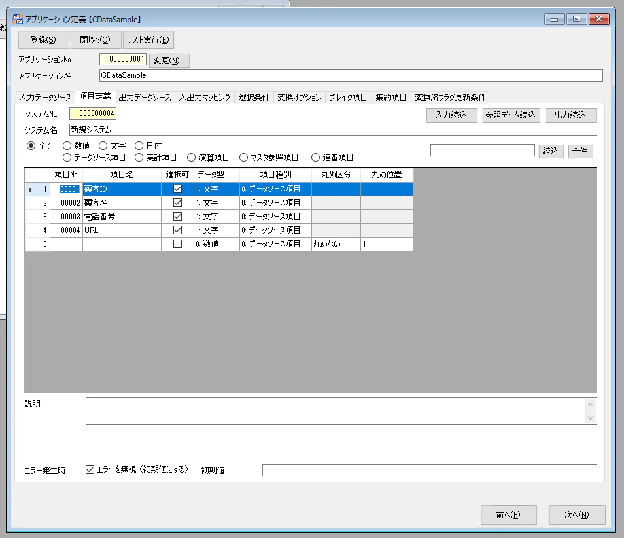Viewport: 624px width, 538px height.
Task: Select the 文字 radio button
Action: pyautogui.click(x=103, y=146)
